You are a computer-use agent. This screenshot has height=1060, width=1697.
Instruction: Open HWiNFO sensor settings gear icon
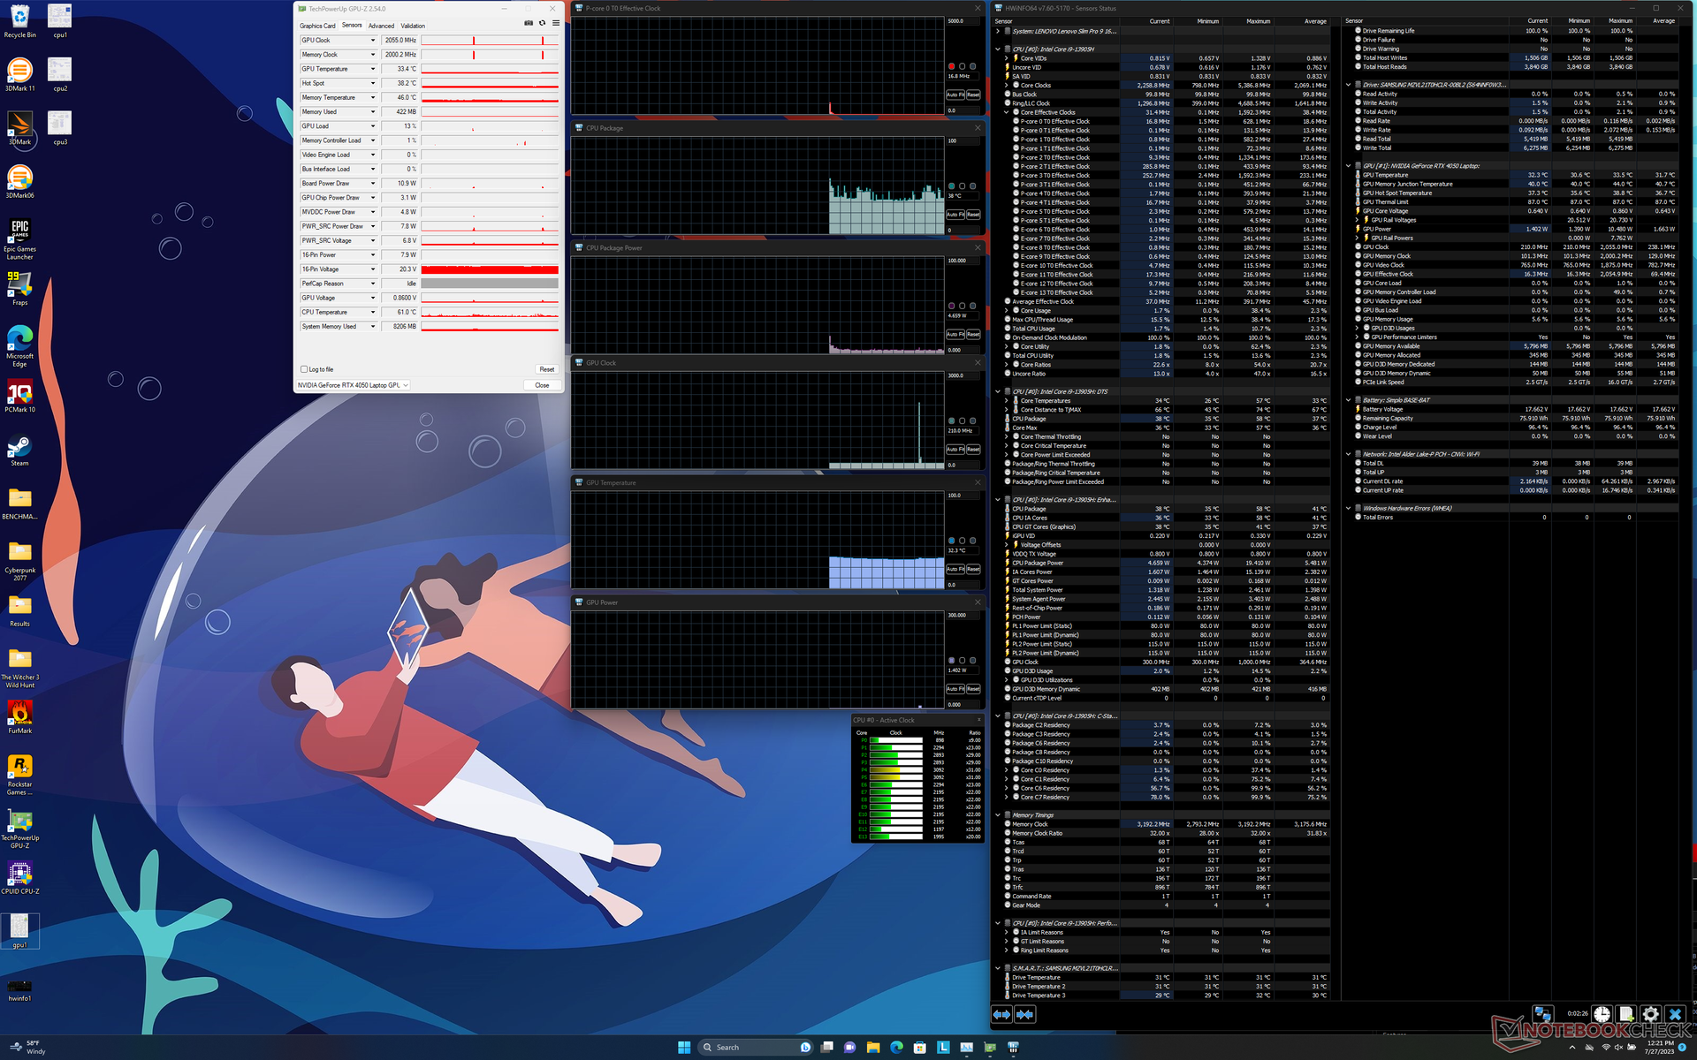coord(1650,1014)
